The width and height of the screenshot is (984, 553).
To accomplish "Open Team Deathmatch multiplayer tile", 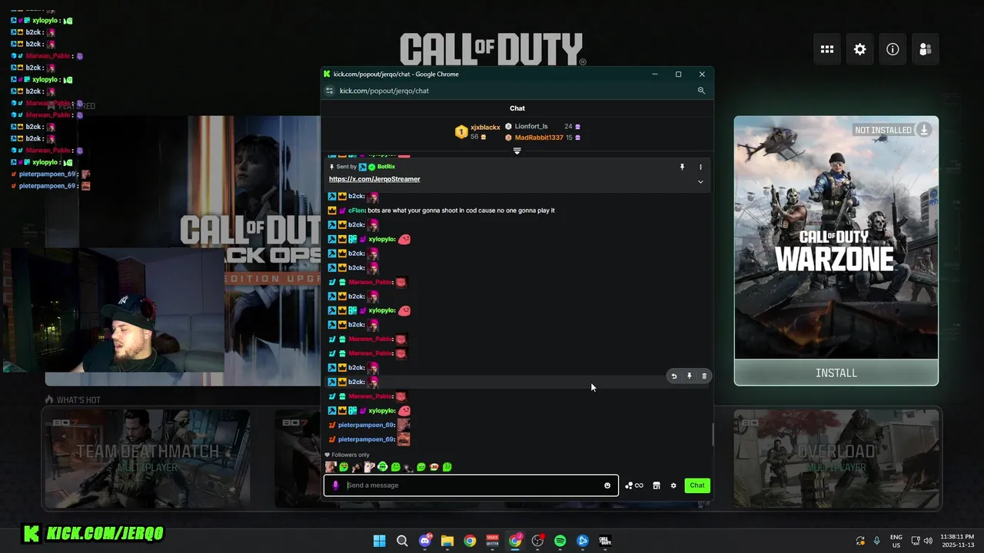I will (x=147, y=458).
